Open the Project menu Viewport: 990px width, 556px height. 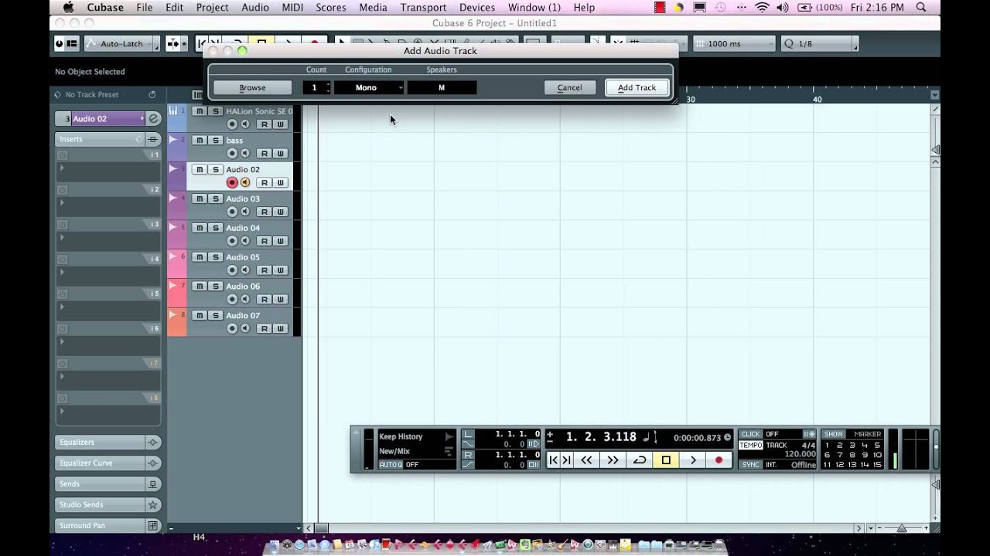pyautogui.click(x=212, y=8)
